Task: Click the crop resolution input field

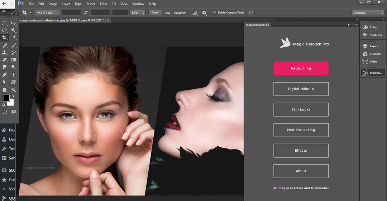Action: 120,13
